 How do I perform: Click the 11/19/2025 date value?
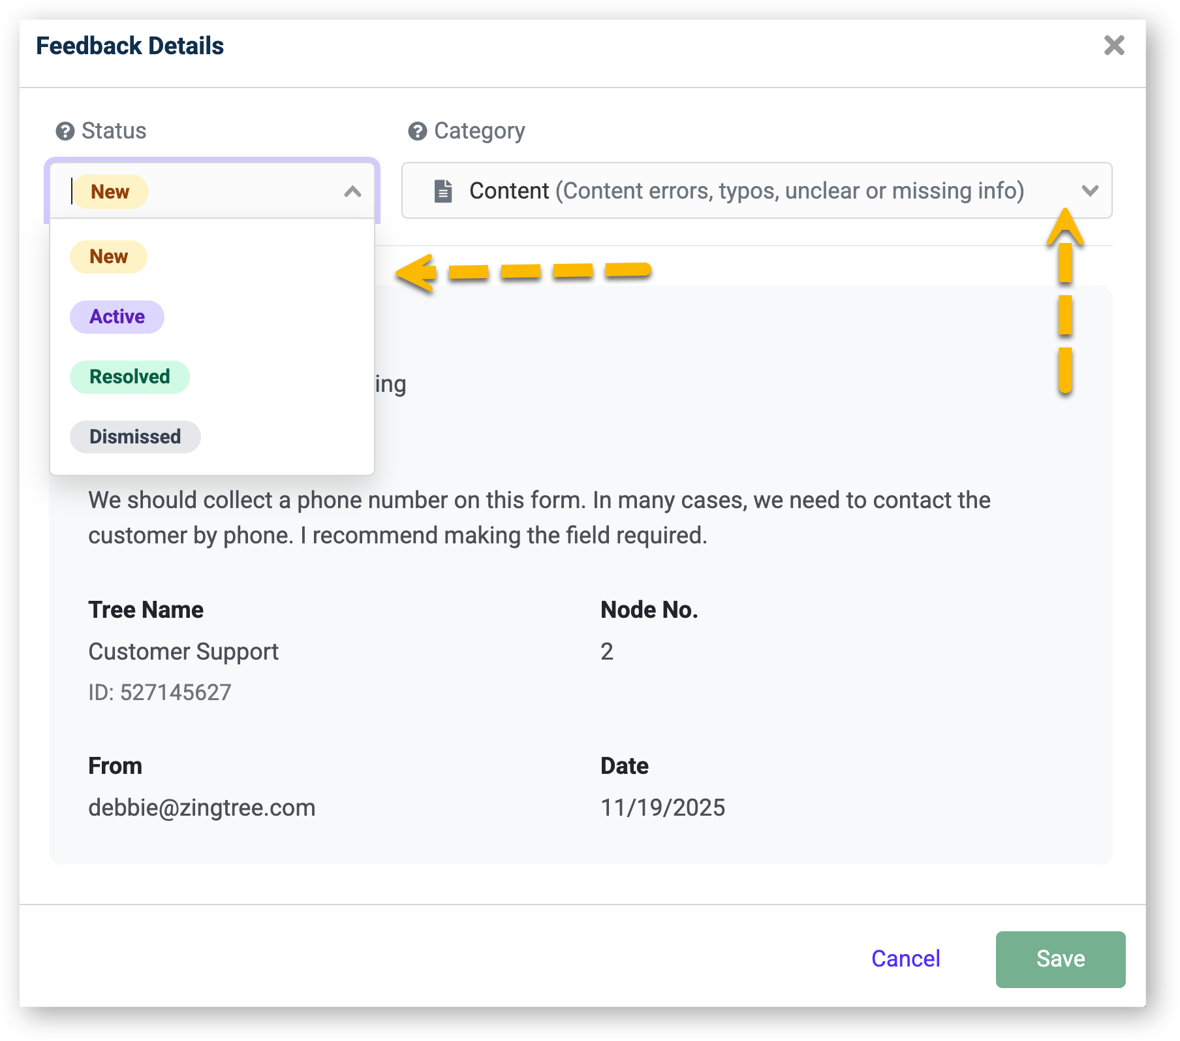tap(662, 808)
